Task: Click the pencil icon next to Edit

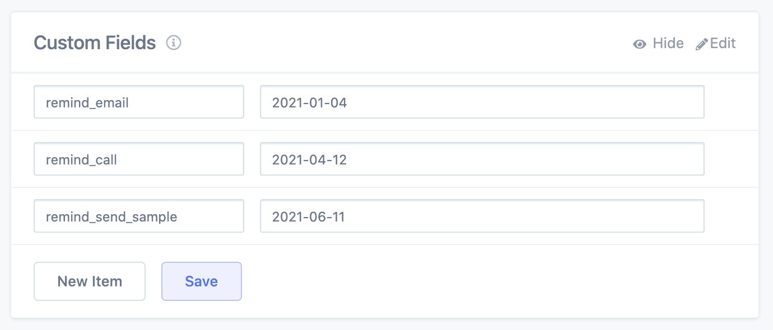Action: point(701,43)
